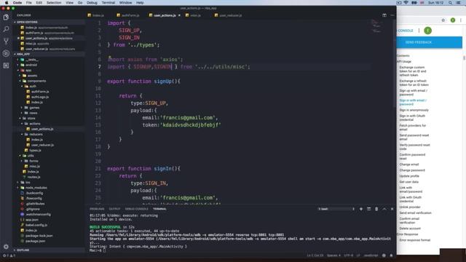Screen dimensions: 466x262
Task: Split the terminal panel
Action: click(x=369, y=209)
